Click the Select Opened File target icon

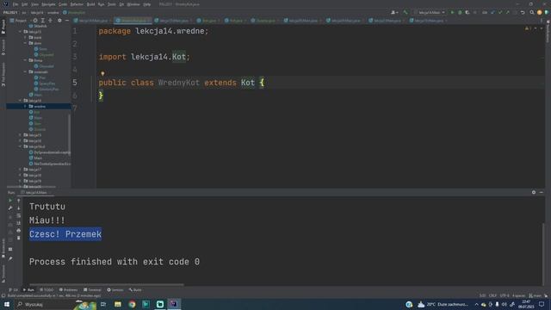35,21
